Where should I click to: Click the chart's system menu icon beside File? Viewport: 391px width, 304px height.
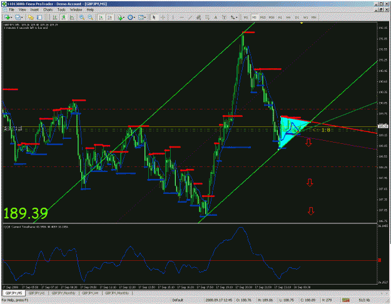(x=4, y=10)
